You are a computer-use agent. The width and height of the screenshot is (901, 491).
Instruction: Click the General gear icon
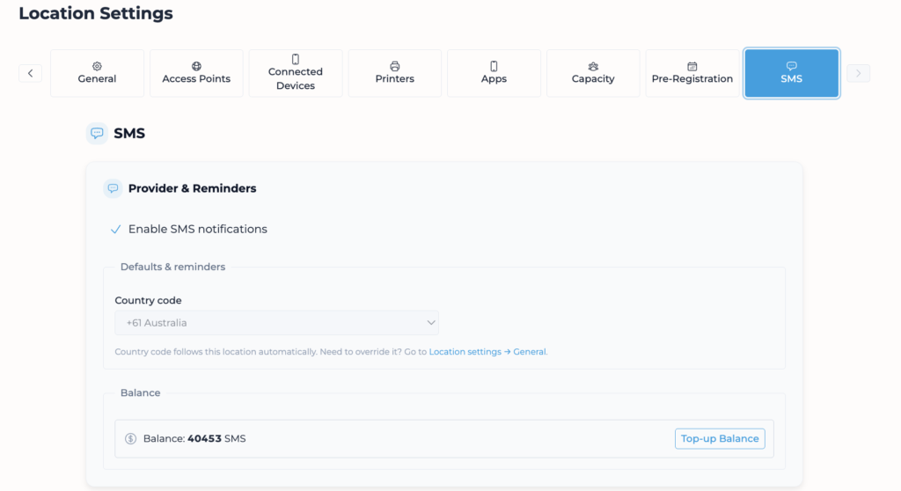point(97,66)
